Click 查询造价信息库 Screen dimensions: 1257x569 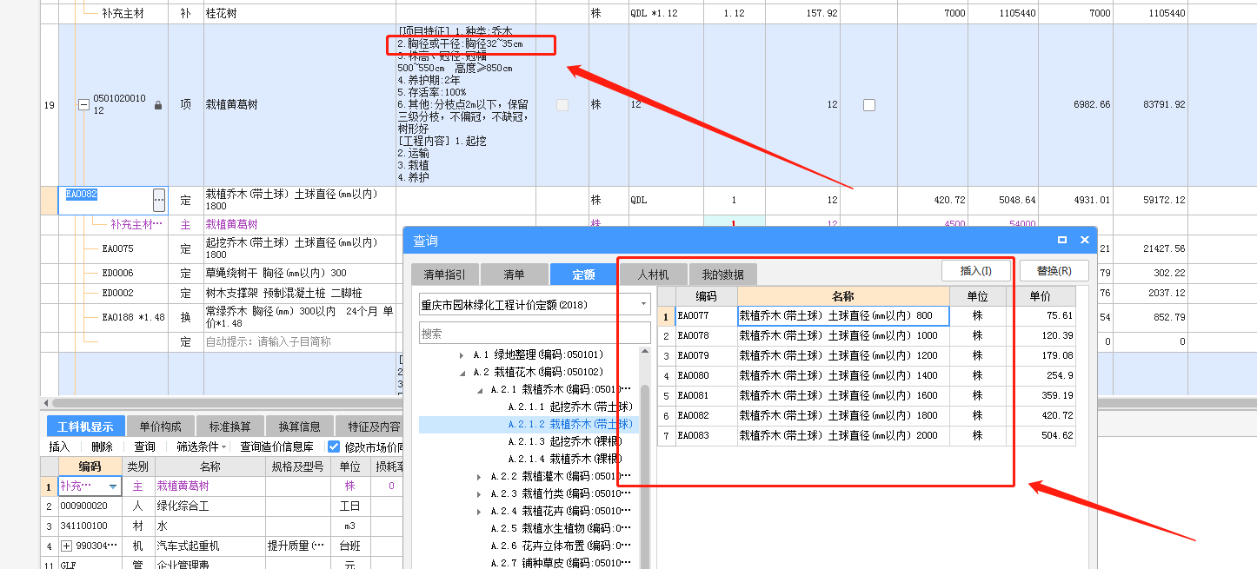point(276,447)
